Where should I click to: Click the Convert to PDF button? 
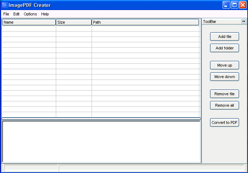pyautogui.click(x=224, y=122)
